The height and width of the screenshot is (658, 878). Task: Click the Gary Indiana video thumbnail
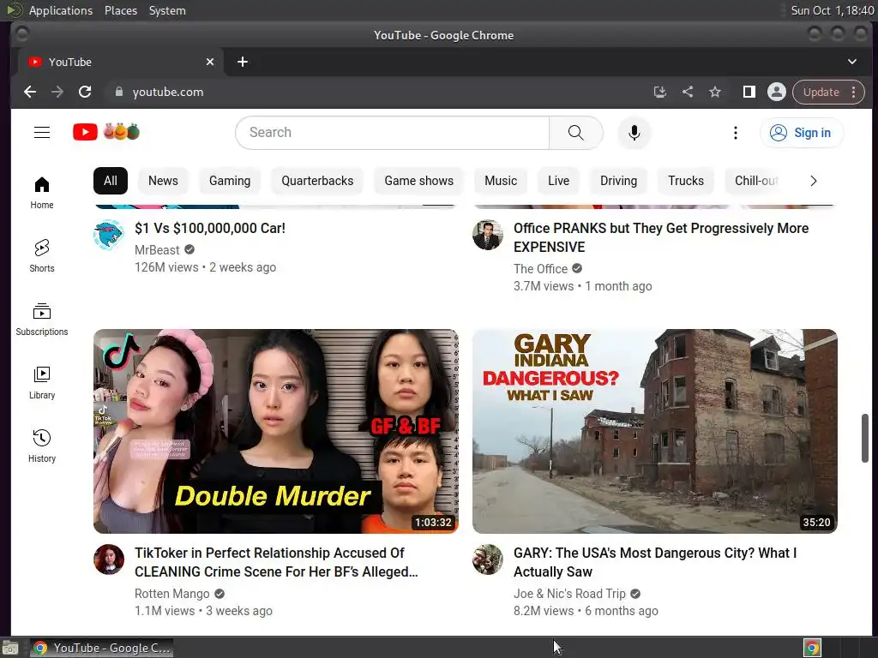(655, 431)
